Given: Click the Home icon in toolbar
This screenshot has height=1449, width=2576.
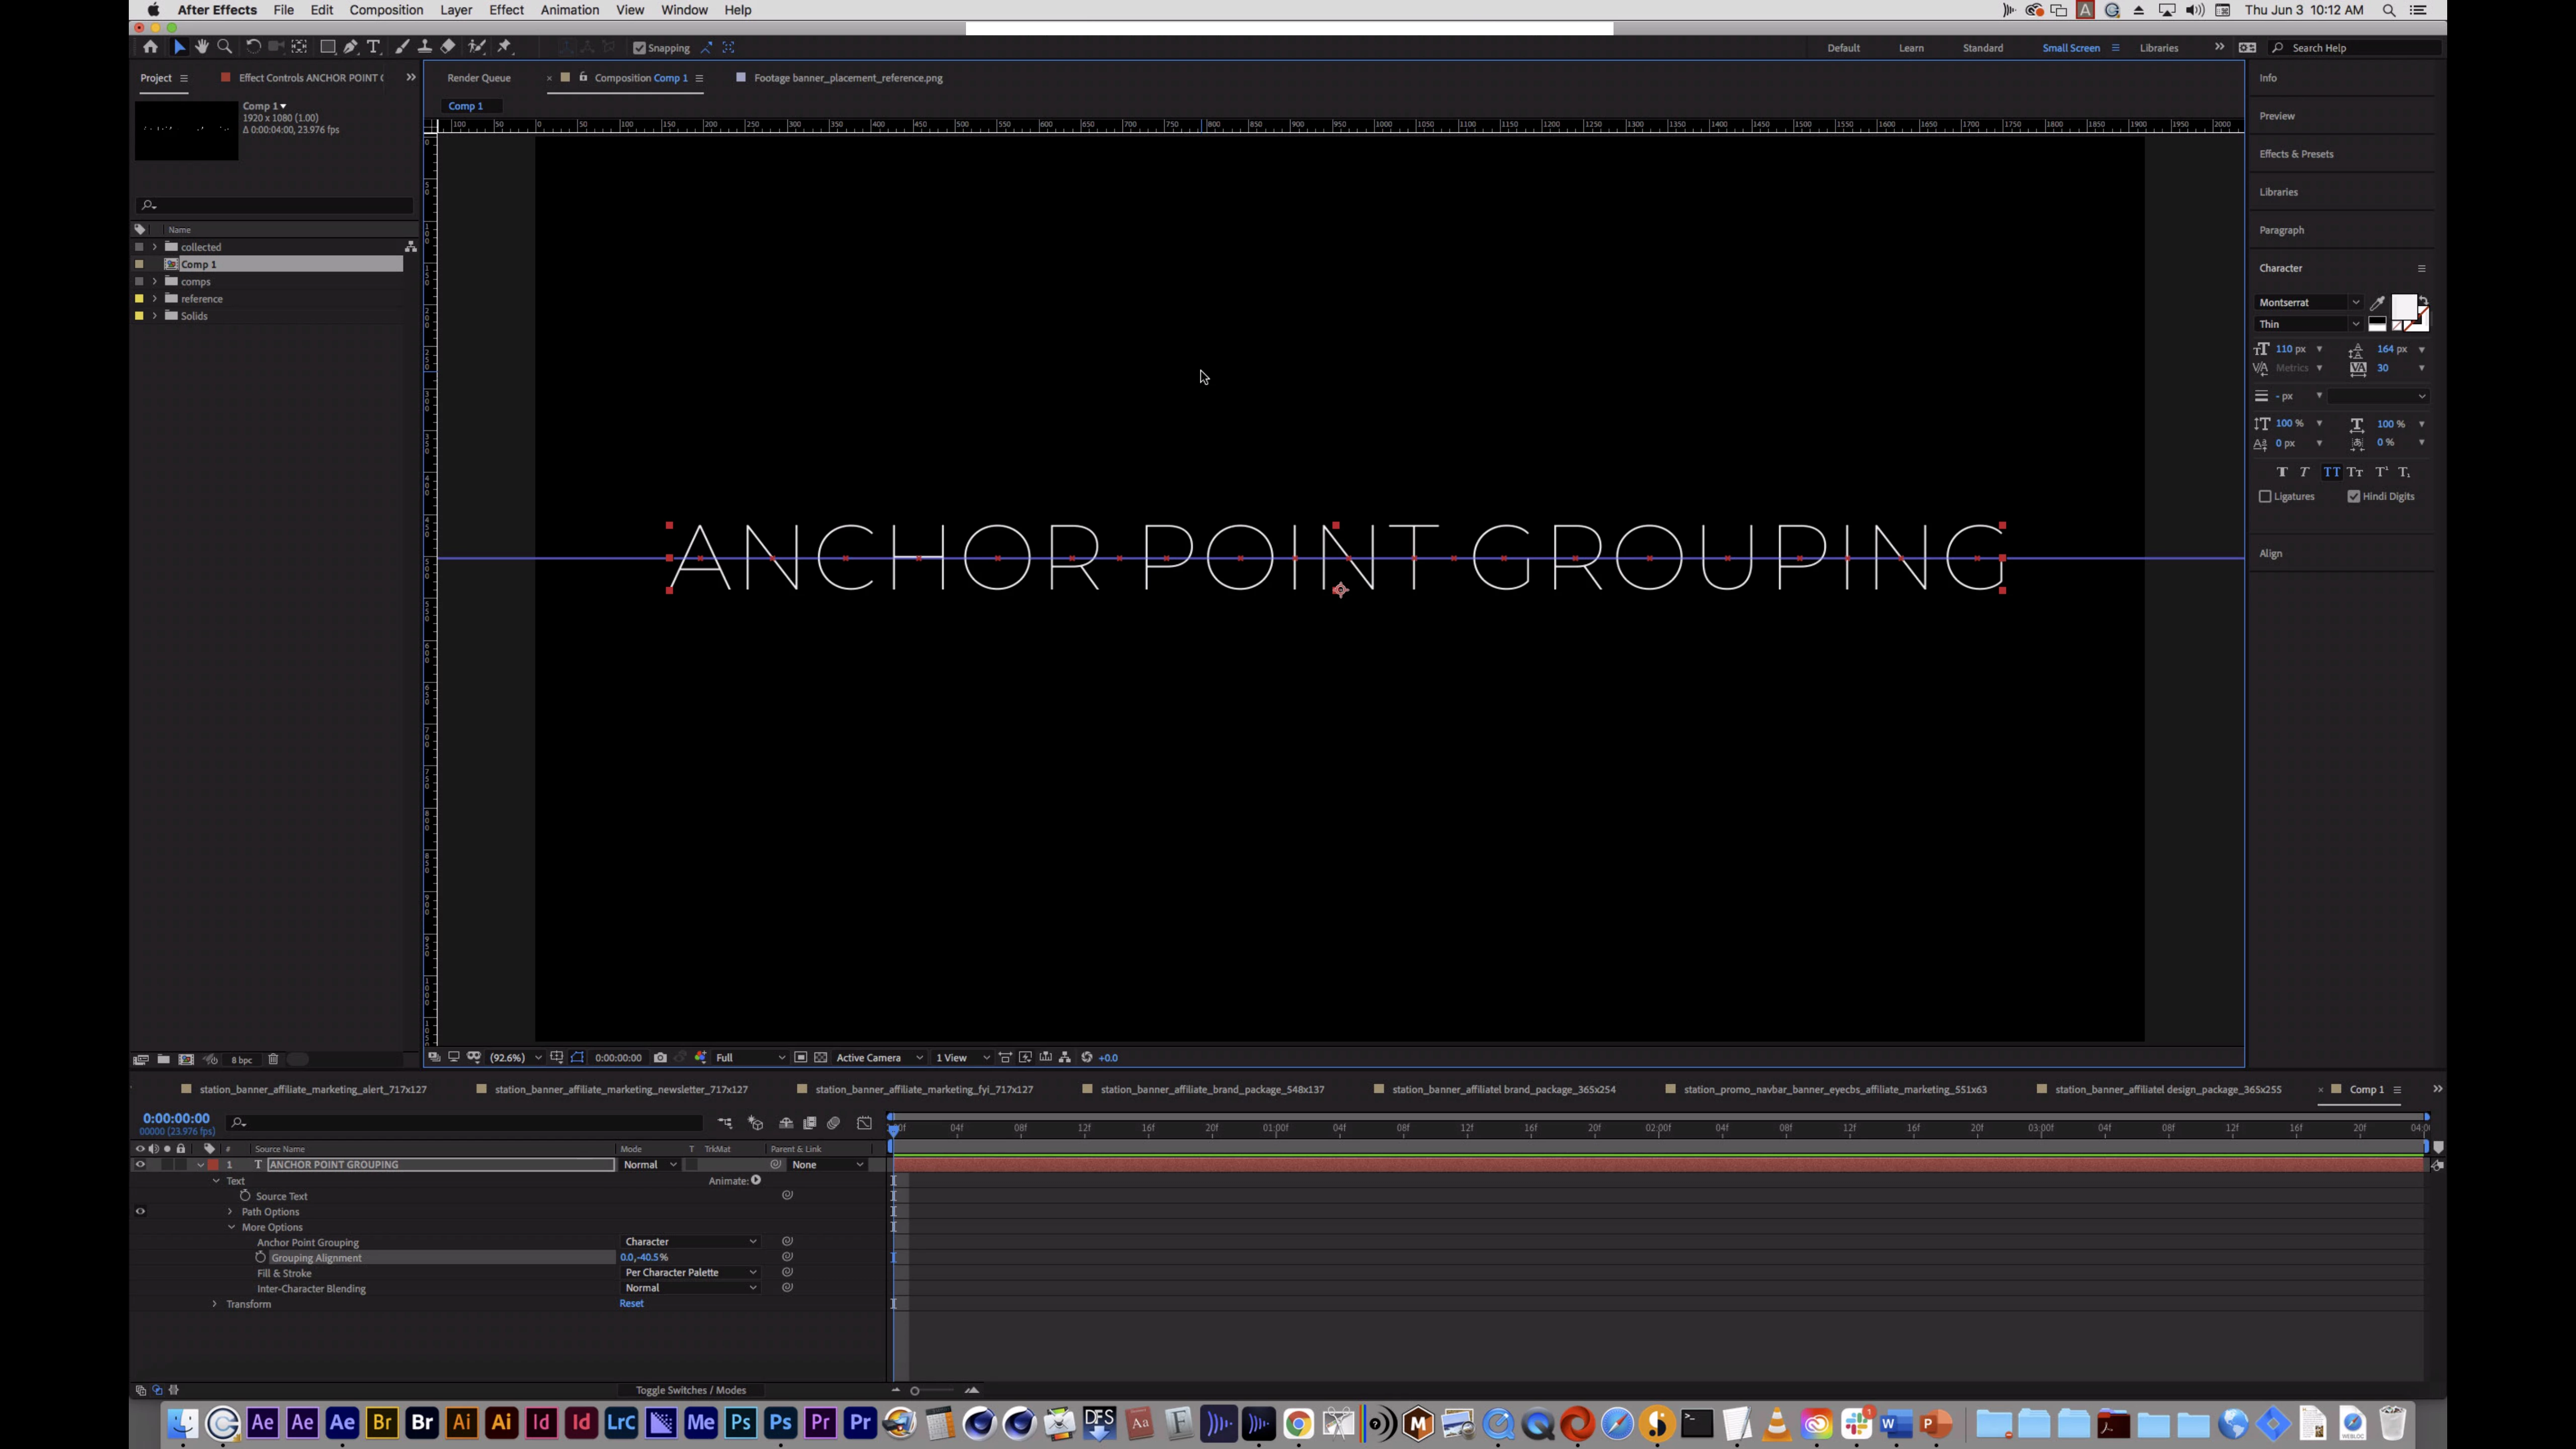Looking at the screenshot, I should coord(150,47).
